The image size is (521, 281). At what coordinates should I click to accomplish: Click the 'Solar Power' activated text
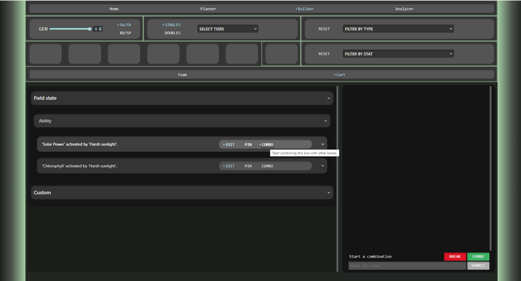coord(80,144)
